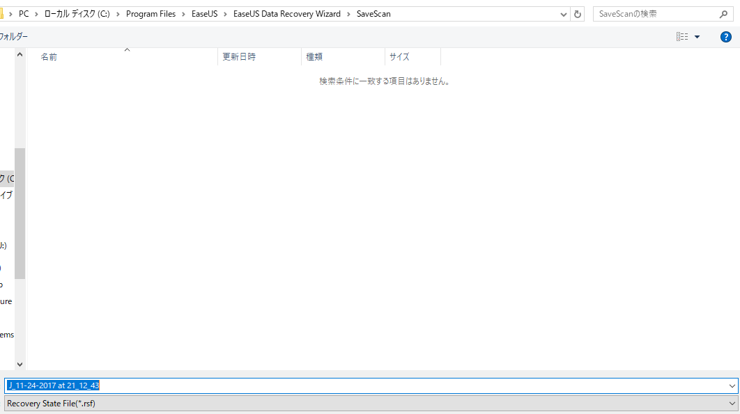Viewport: 740px width, 414px height.
Task: Click scroll-down arrow of navigation pane
Action: [x=20, y=364]
